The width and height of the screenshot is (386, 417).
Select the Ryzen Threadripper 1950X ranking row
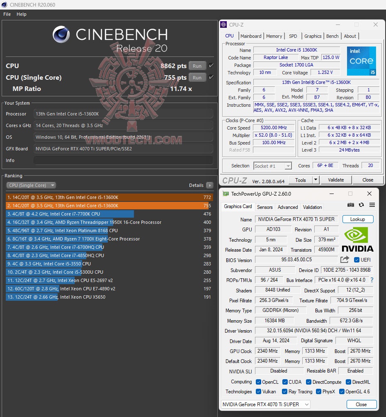[109, 222]
